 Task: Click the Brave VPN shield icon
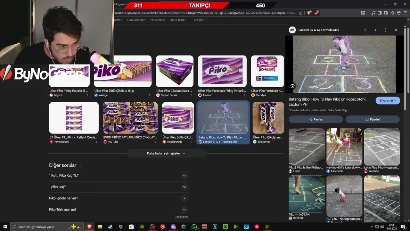[399, 13]
